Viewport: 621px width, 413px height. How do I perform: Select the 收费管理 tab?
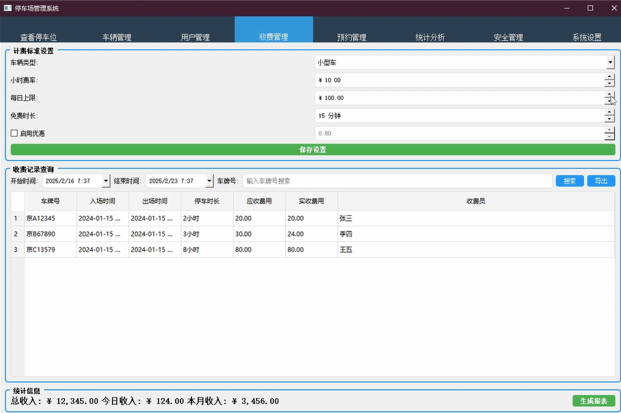pyautogui.click(x=274, y=29)
